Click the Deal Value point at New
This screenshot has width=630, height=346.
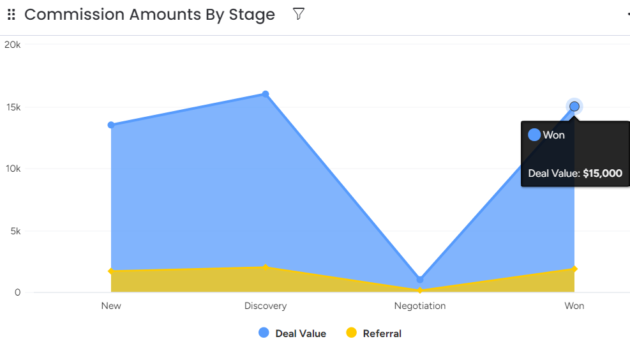coord(111,125)
